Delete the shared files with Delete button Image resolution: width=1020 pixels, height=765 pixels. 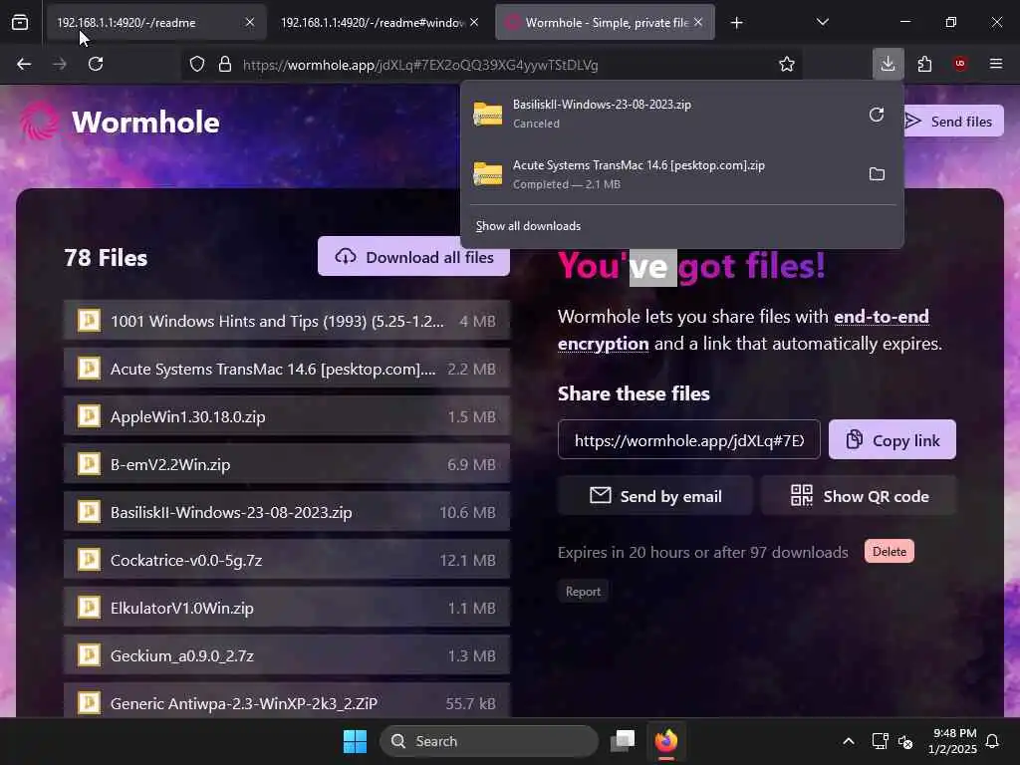pos(890,552)
